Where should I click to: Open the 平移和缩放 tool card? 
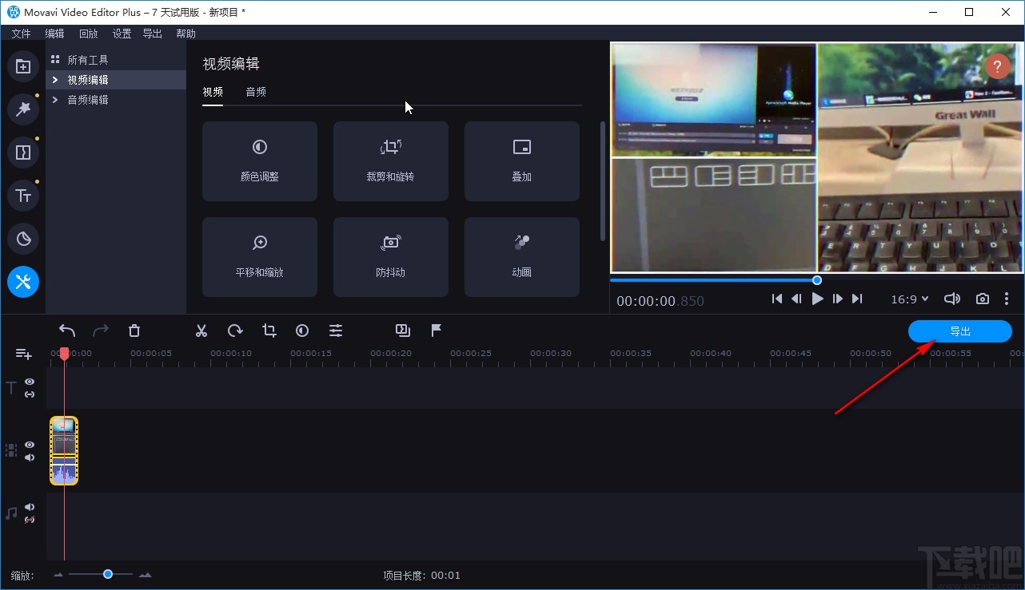(260, 257)
